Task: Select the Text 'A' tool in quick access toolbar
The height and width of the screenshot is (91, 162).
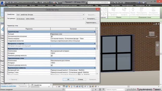Action: click(39, 2)
